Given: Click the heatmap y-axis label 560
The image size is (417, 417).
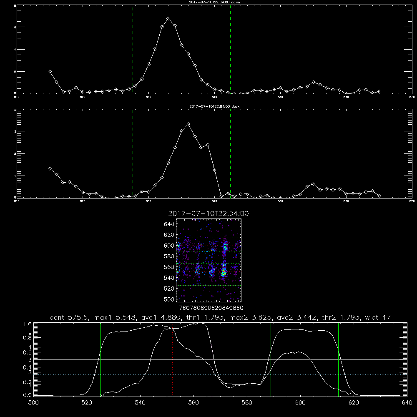Looking at the screenshot, I should pos(169,267).
